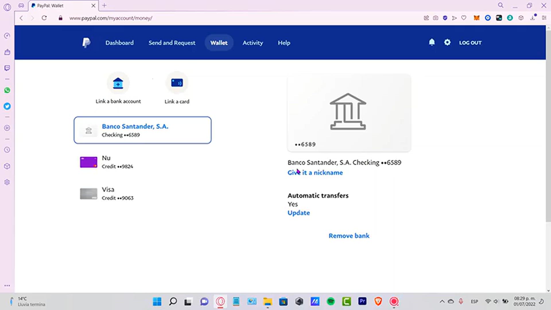Click the MetaMask fox extension icon

(x=476, y=18)
